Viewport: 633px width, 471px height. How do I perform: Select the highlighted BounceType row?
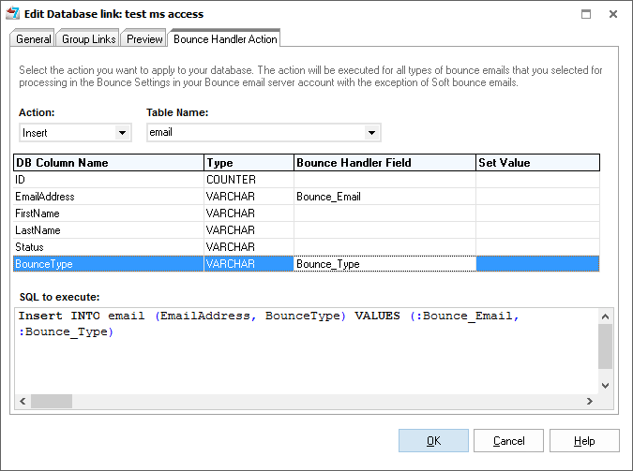(x=307, y=264)
